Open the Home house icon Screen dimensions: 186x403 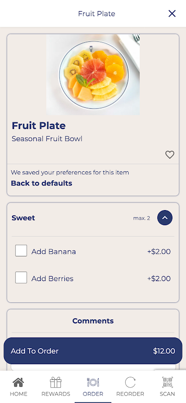click(x=19, y=382)
